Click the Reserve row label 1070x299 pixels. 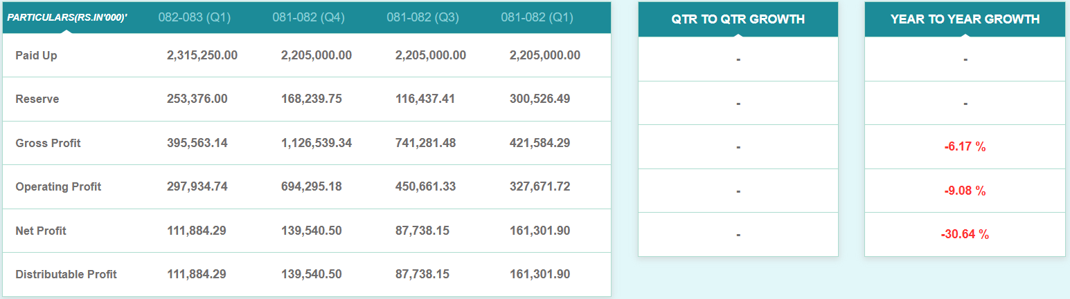coord(37,99)
